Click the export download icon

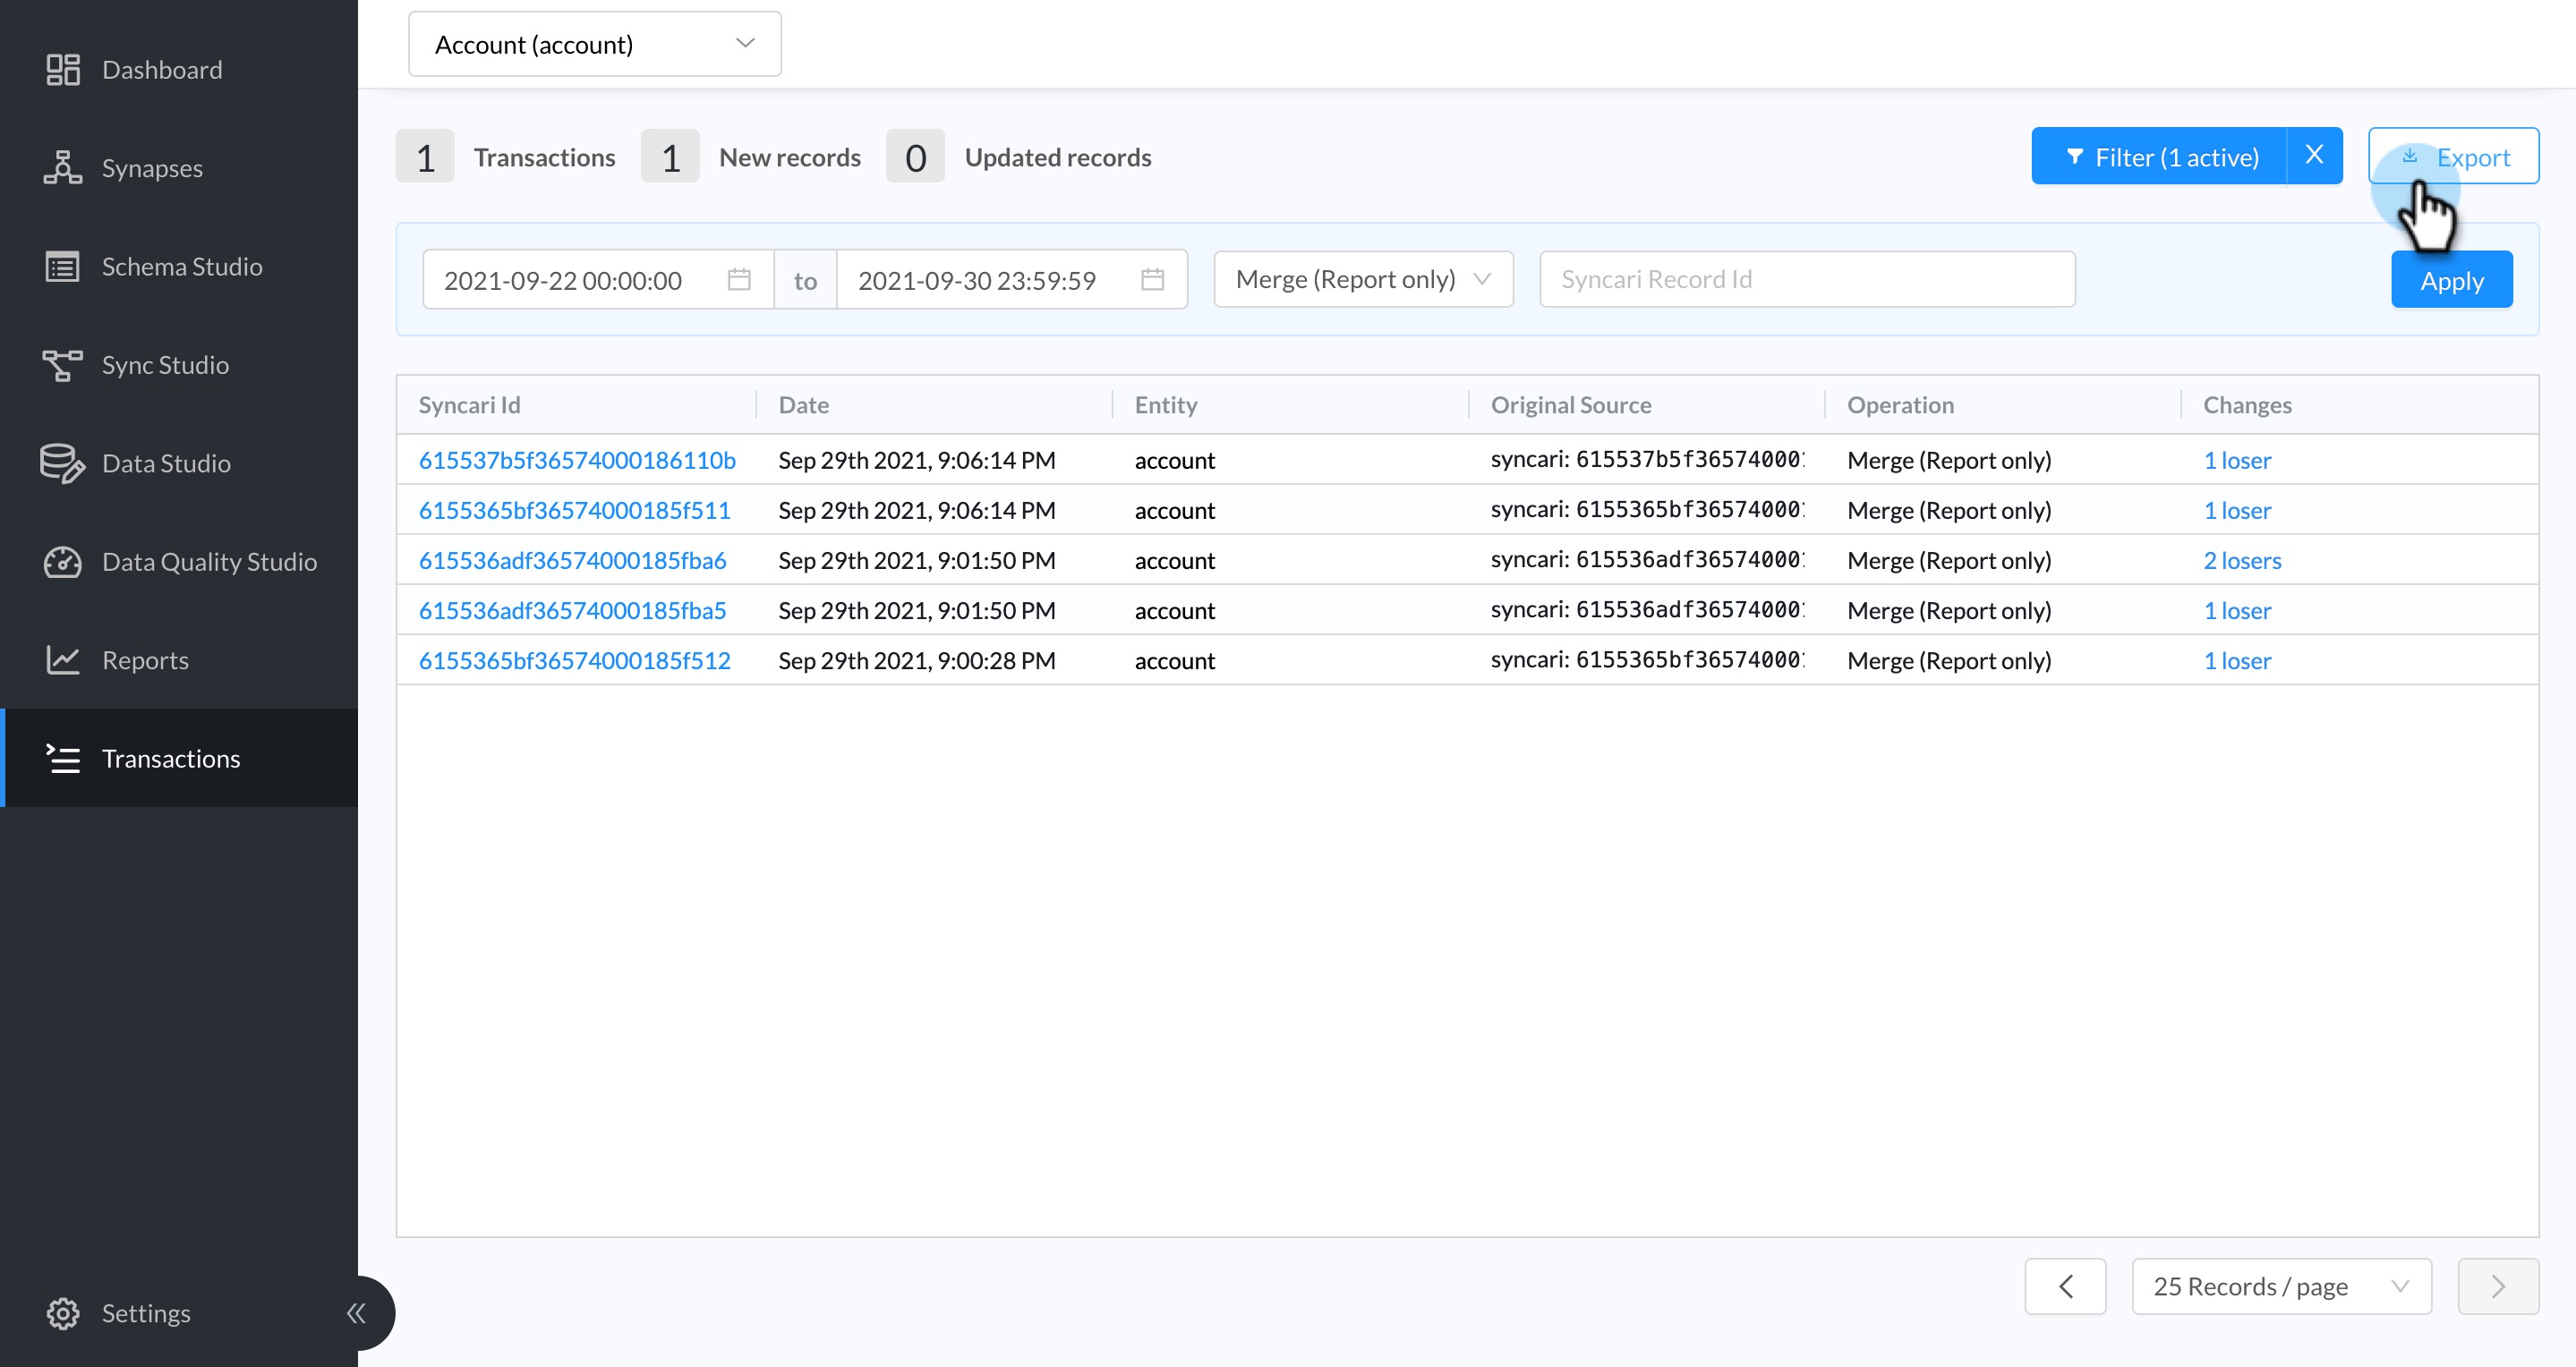coord(2410,156)
